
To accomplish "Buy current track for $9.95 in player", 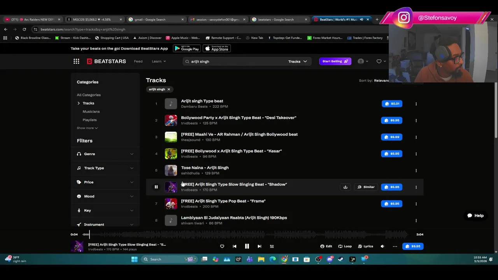I will pyautogui.click(x=413, y=246).
